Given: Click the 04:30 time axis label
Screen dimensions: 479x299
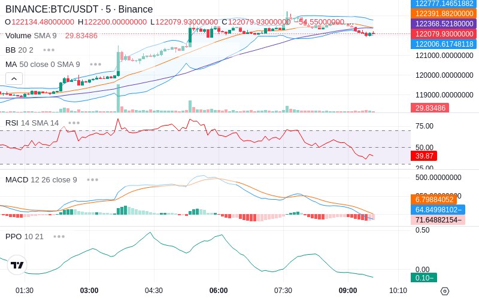Looking at the screenshot, I should pos(154,291).
